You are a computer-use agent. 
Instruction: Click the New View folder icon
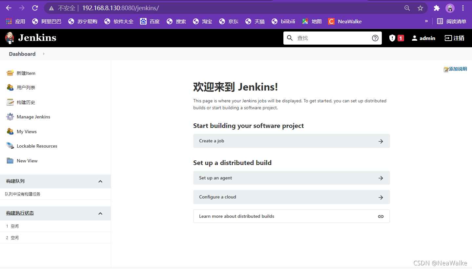10,160
